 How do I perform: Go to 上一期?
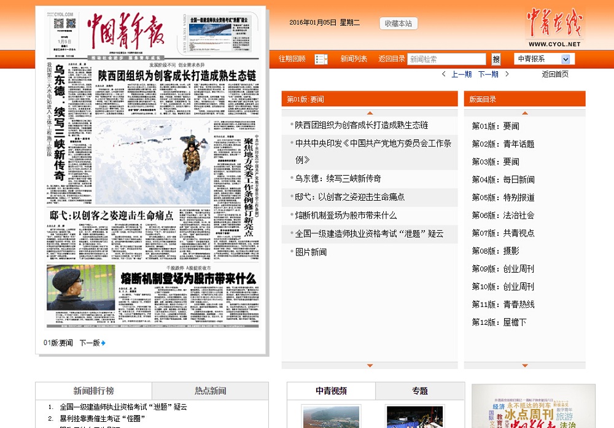(x=461, y=74)
